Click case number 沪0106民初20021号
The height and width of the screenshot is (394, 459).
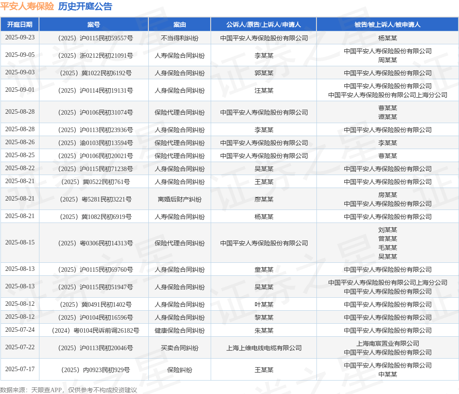95,156
